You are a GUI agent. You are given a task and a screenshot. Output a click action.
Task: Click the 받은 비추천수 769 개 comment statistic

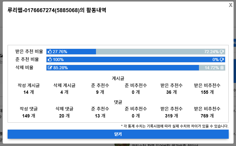click(207, 112)
